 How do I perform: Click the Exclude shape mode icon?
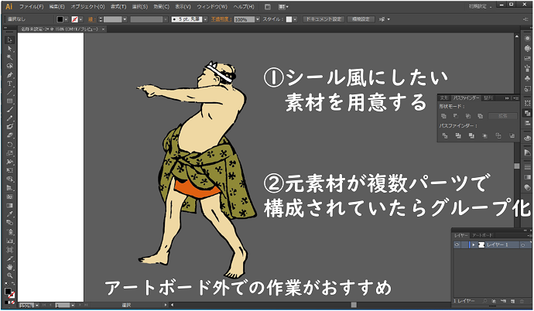480,116
